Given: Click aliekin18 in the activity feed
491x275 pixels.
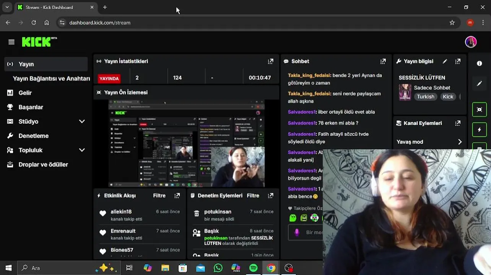Looking at the screenshot, I should (x=121, y=212).
